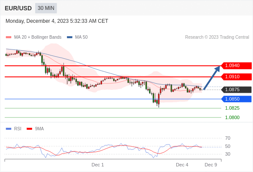The width and height of the screenshot is (253, 172).
Task: Toggle the RSI legend label
Action: click(x=18, y=129)
